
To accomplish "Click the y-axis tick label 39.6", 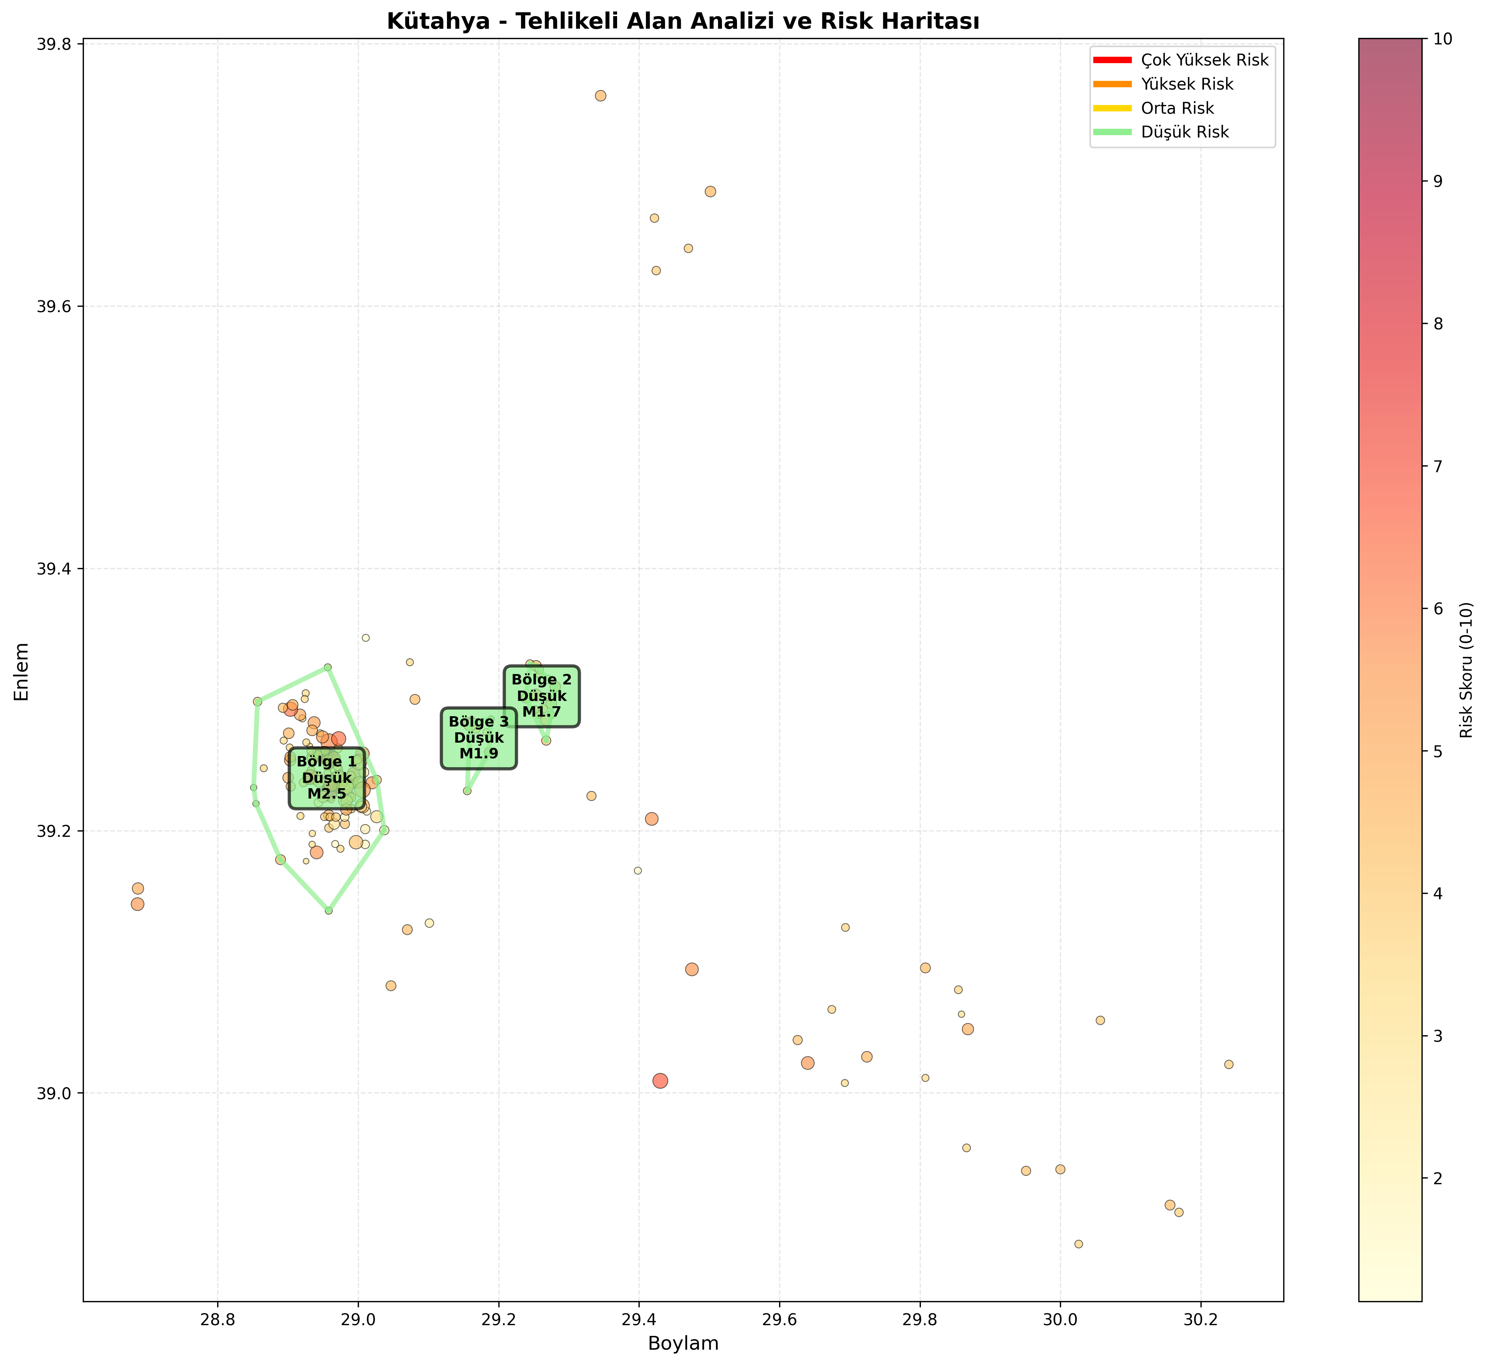I will [x=54, y=306].
